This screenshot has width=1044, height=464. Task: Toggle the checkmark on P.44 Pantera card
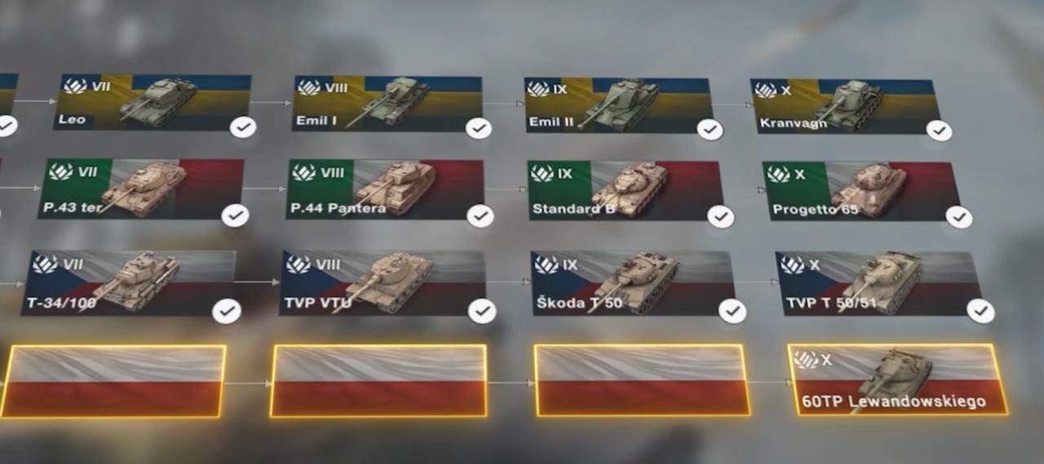coord(480,216)
